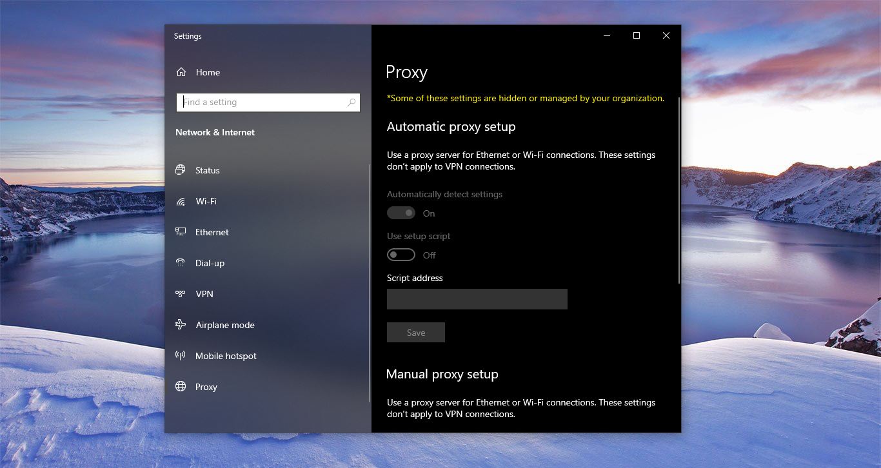Viewport: 881px width, 468px height.
Task: Disable Automatically detect settings
Action: tap(401, 213)
